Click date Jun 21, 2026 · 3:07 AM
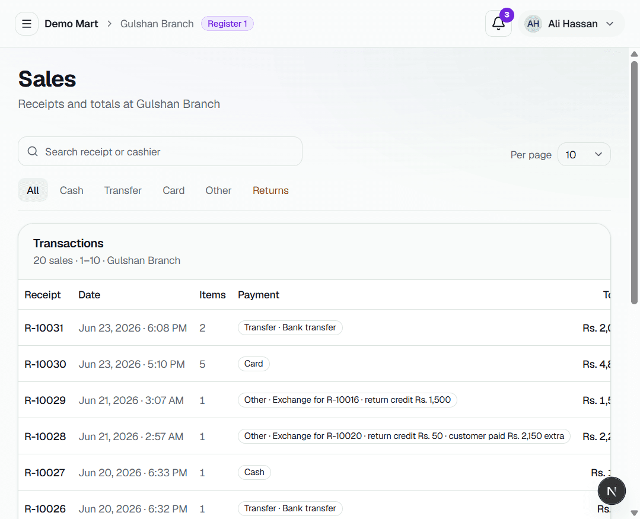Screen dimensions: 640x519 click(131, 400)
